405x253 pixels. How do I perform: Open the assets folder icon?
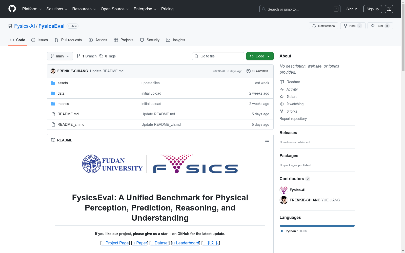pos(53,83)
